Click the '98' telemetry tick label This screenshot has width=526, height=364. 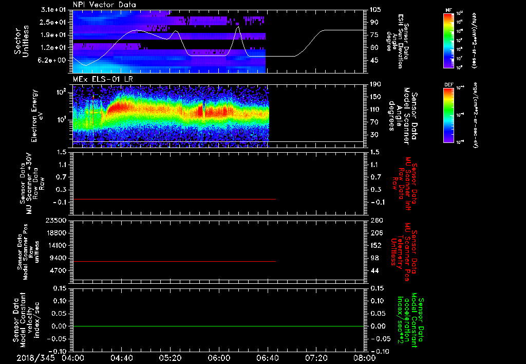pyautogui.click(x=374, y=258)
